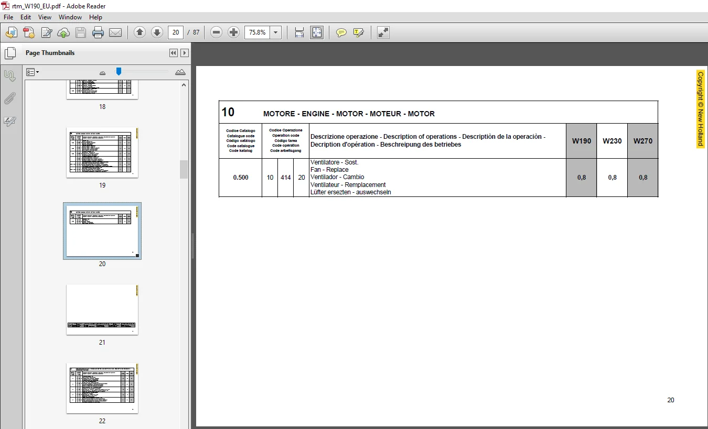Image resolution: width=708 pixels, height=429 pixels.
Task: Click the thumbnails scroll up arrow
Action: coord(184,85)
